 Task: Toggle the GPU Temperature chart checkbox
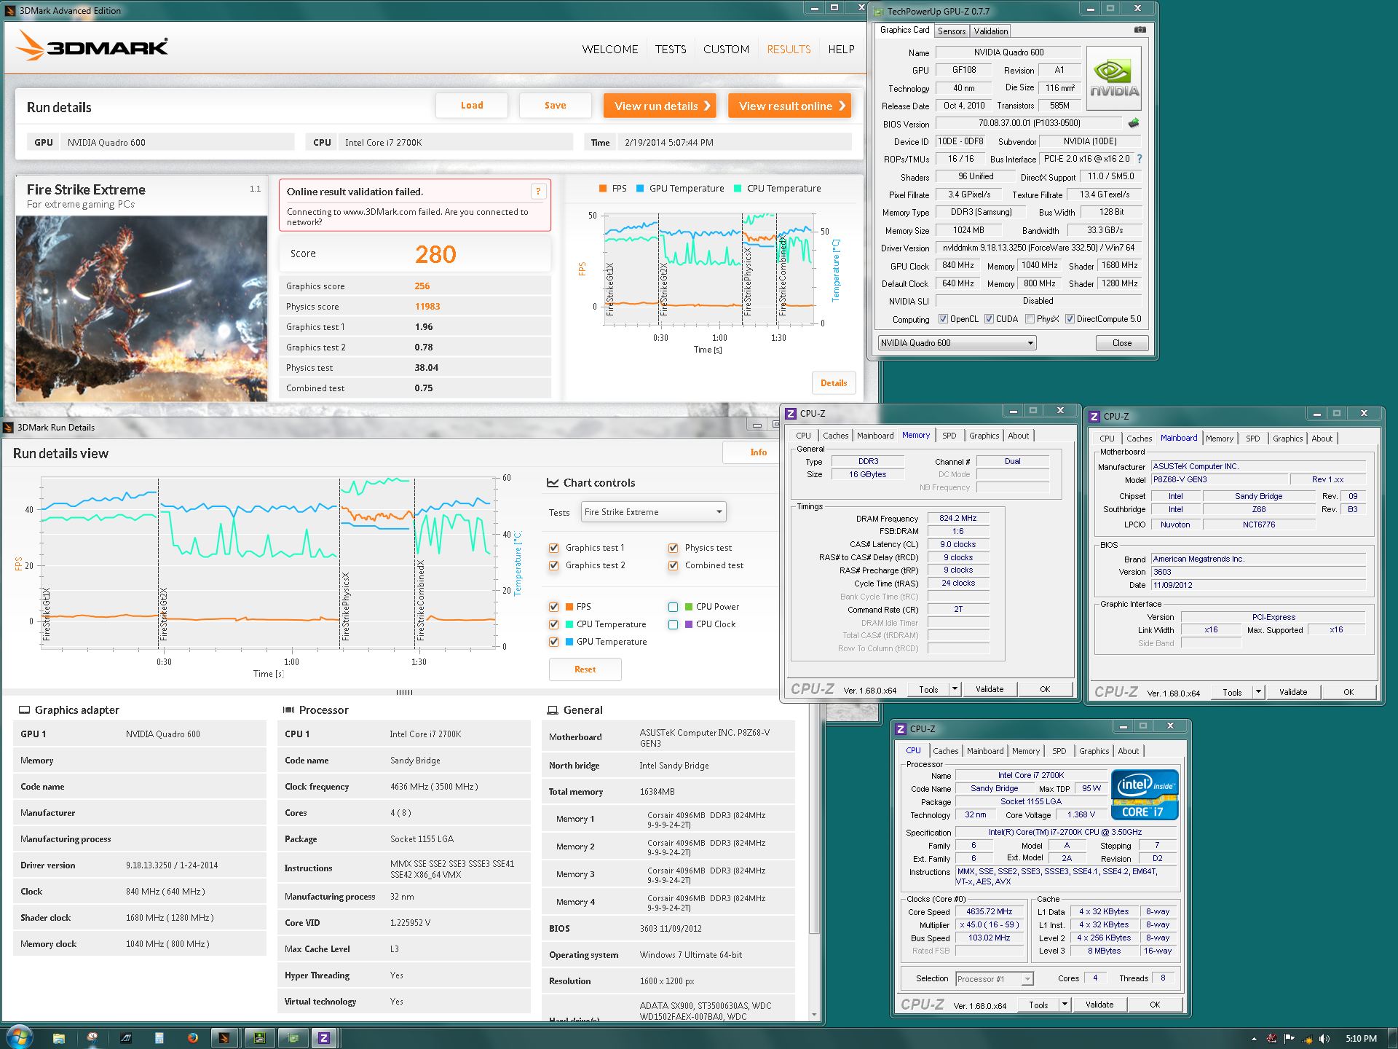[x=553, y=642]
